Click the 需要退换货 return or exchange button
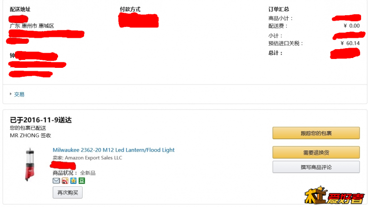 [x=316, y=152]
